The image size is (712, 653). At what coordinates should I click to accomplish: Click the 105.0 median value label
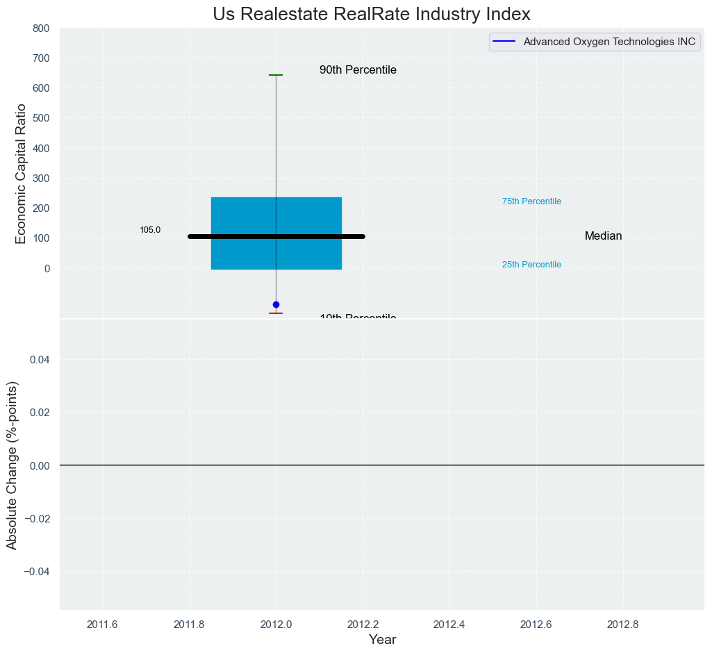tap(150, 230)
